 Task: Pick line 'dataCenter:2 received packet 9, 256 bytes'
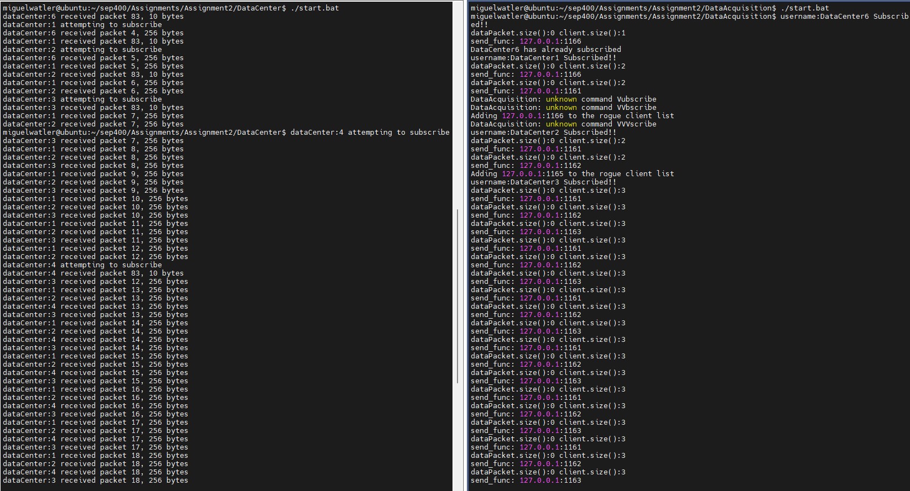(x=93, y=182)
